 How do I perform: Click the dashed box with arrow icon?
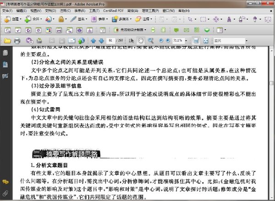click(268, 19)
